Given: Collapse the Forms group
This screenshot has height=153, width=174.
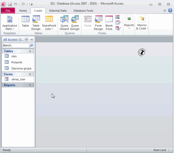Looking at the screenshot, I should [x=30, y=74].
